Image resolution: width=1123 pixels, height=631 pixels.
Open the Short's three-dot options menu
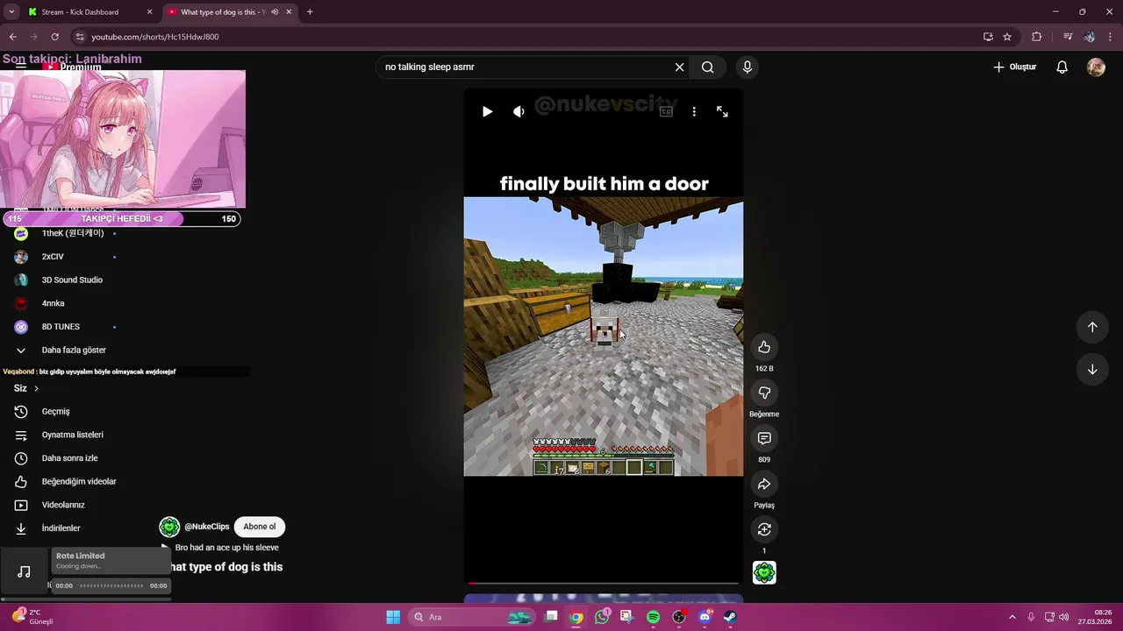pyautogui.click(x=694, y=111)
